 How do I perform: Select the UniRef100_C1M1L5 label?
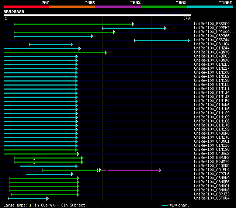coord(212,85)
